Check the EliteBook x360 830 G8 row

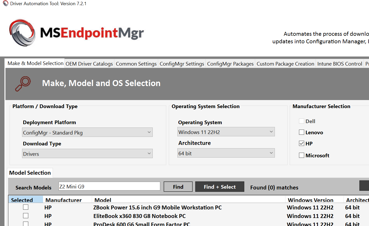25,215
